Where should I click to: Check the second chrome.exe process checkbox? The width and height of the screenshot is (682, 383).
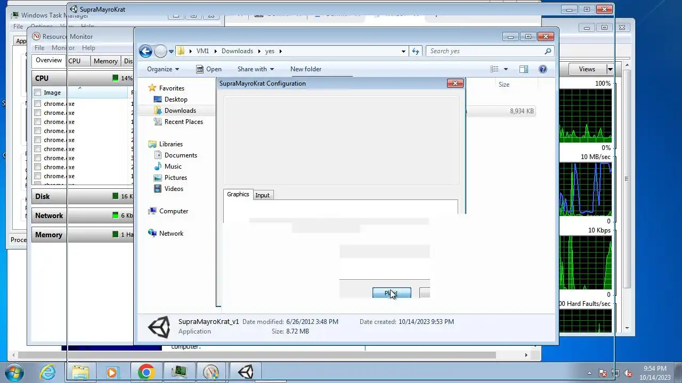pos(37,113)
